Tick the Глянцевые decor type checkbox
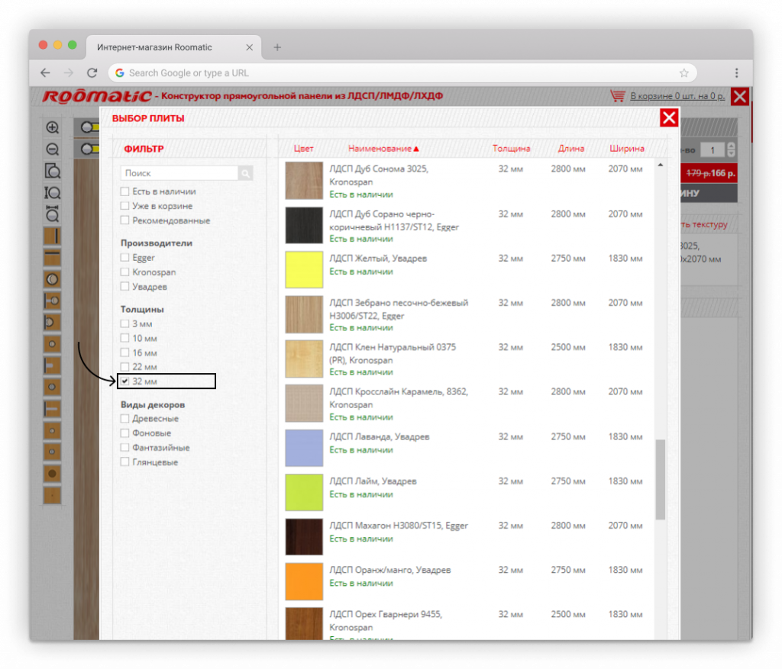Image resolution: width=782 pixels, height=669 pixels. [124, 462]
